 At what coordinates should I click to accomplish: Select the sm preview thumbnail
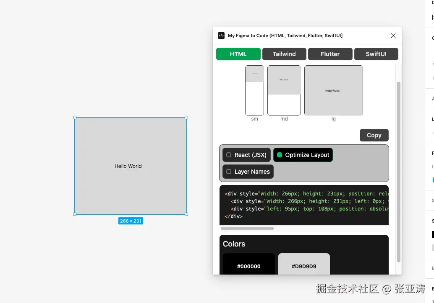pyautogui.click(x=254, y=90)
